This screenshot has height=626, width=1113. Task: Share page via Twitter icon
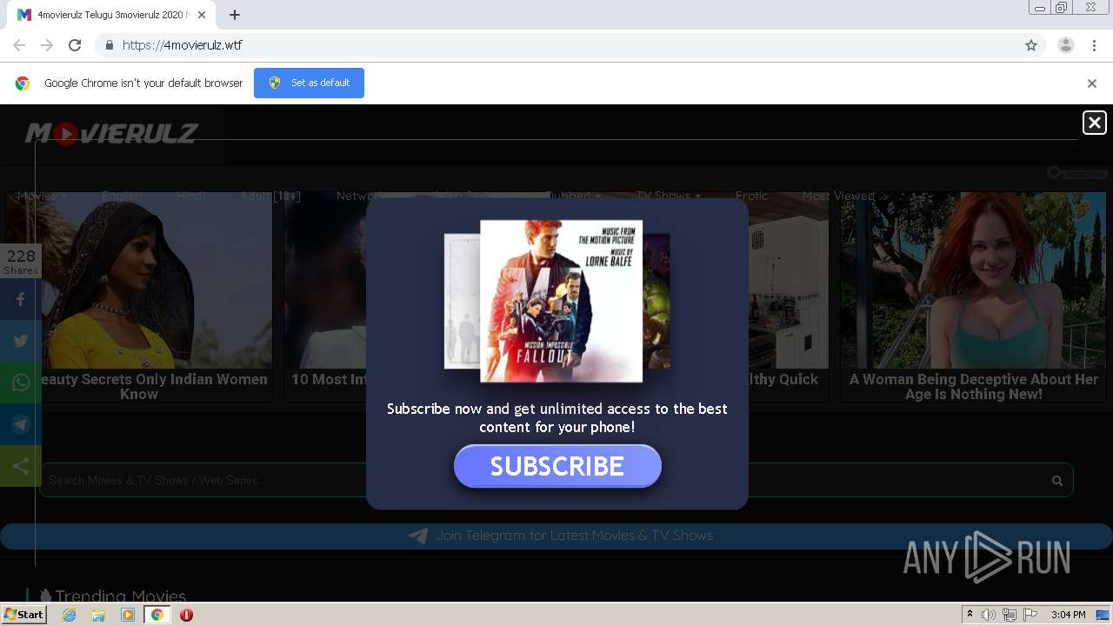(x=20, y=341)
